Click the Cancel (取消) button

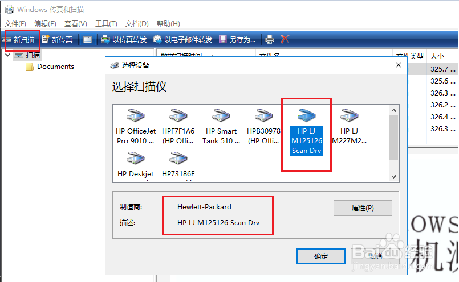(x=375, y=256)
